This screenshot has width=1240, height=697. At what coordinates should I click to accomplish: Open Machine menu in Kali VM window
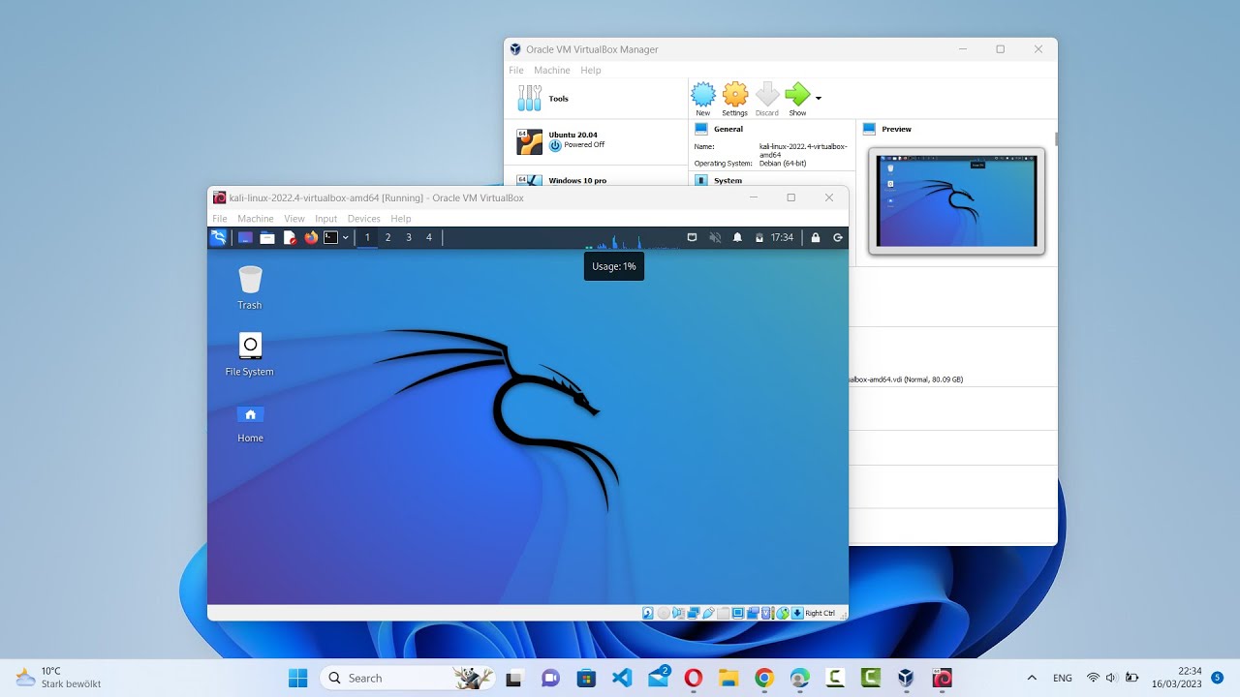click(x=256, y=219)
